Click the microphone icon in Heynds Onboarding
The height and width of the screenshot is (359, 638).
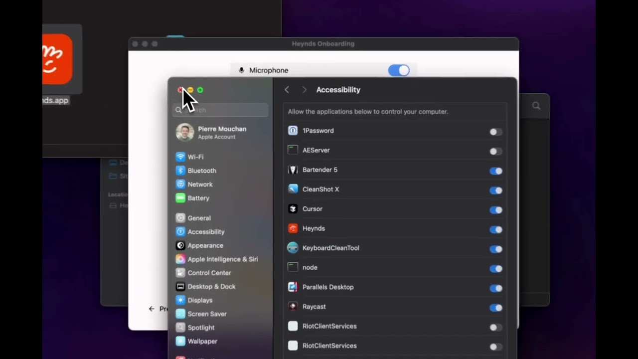tap(241, 70)
